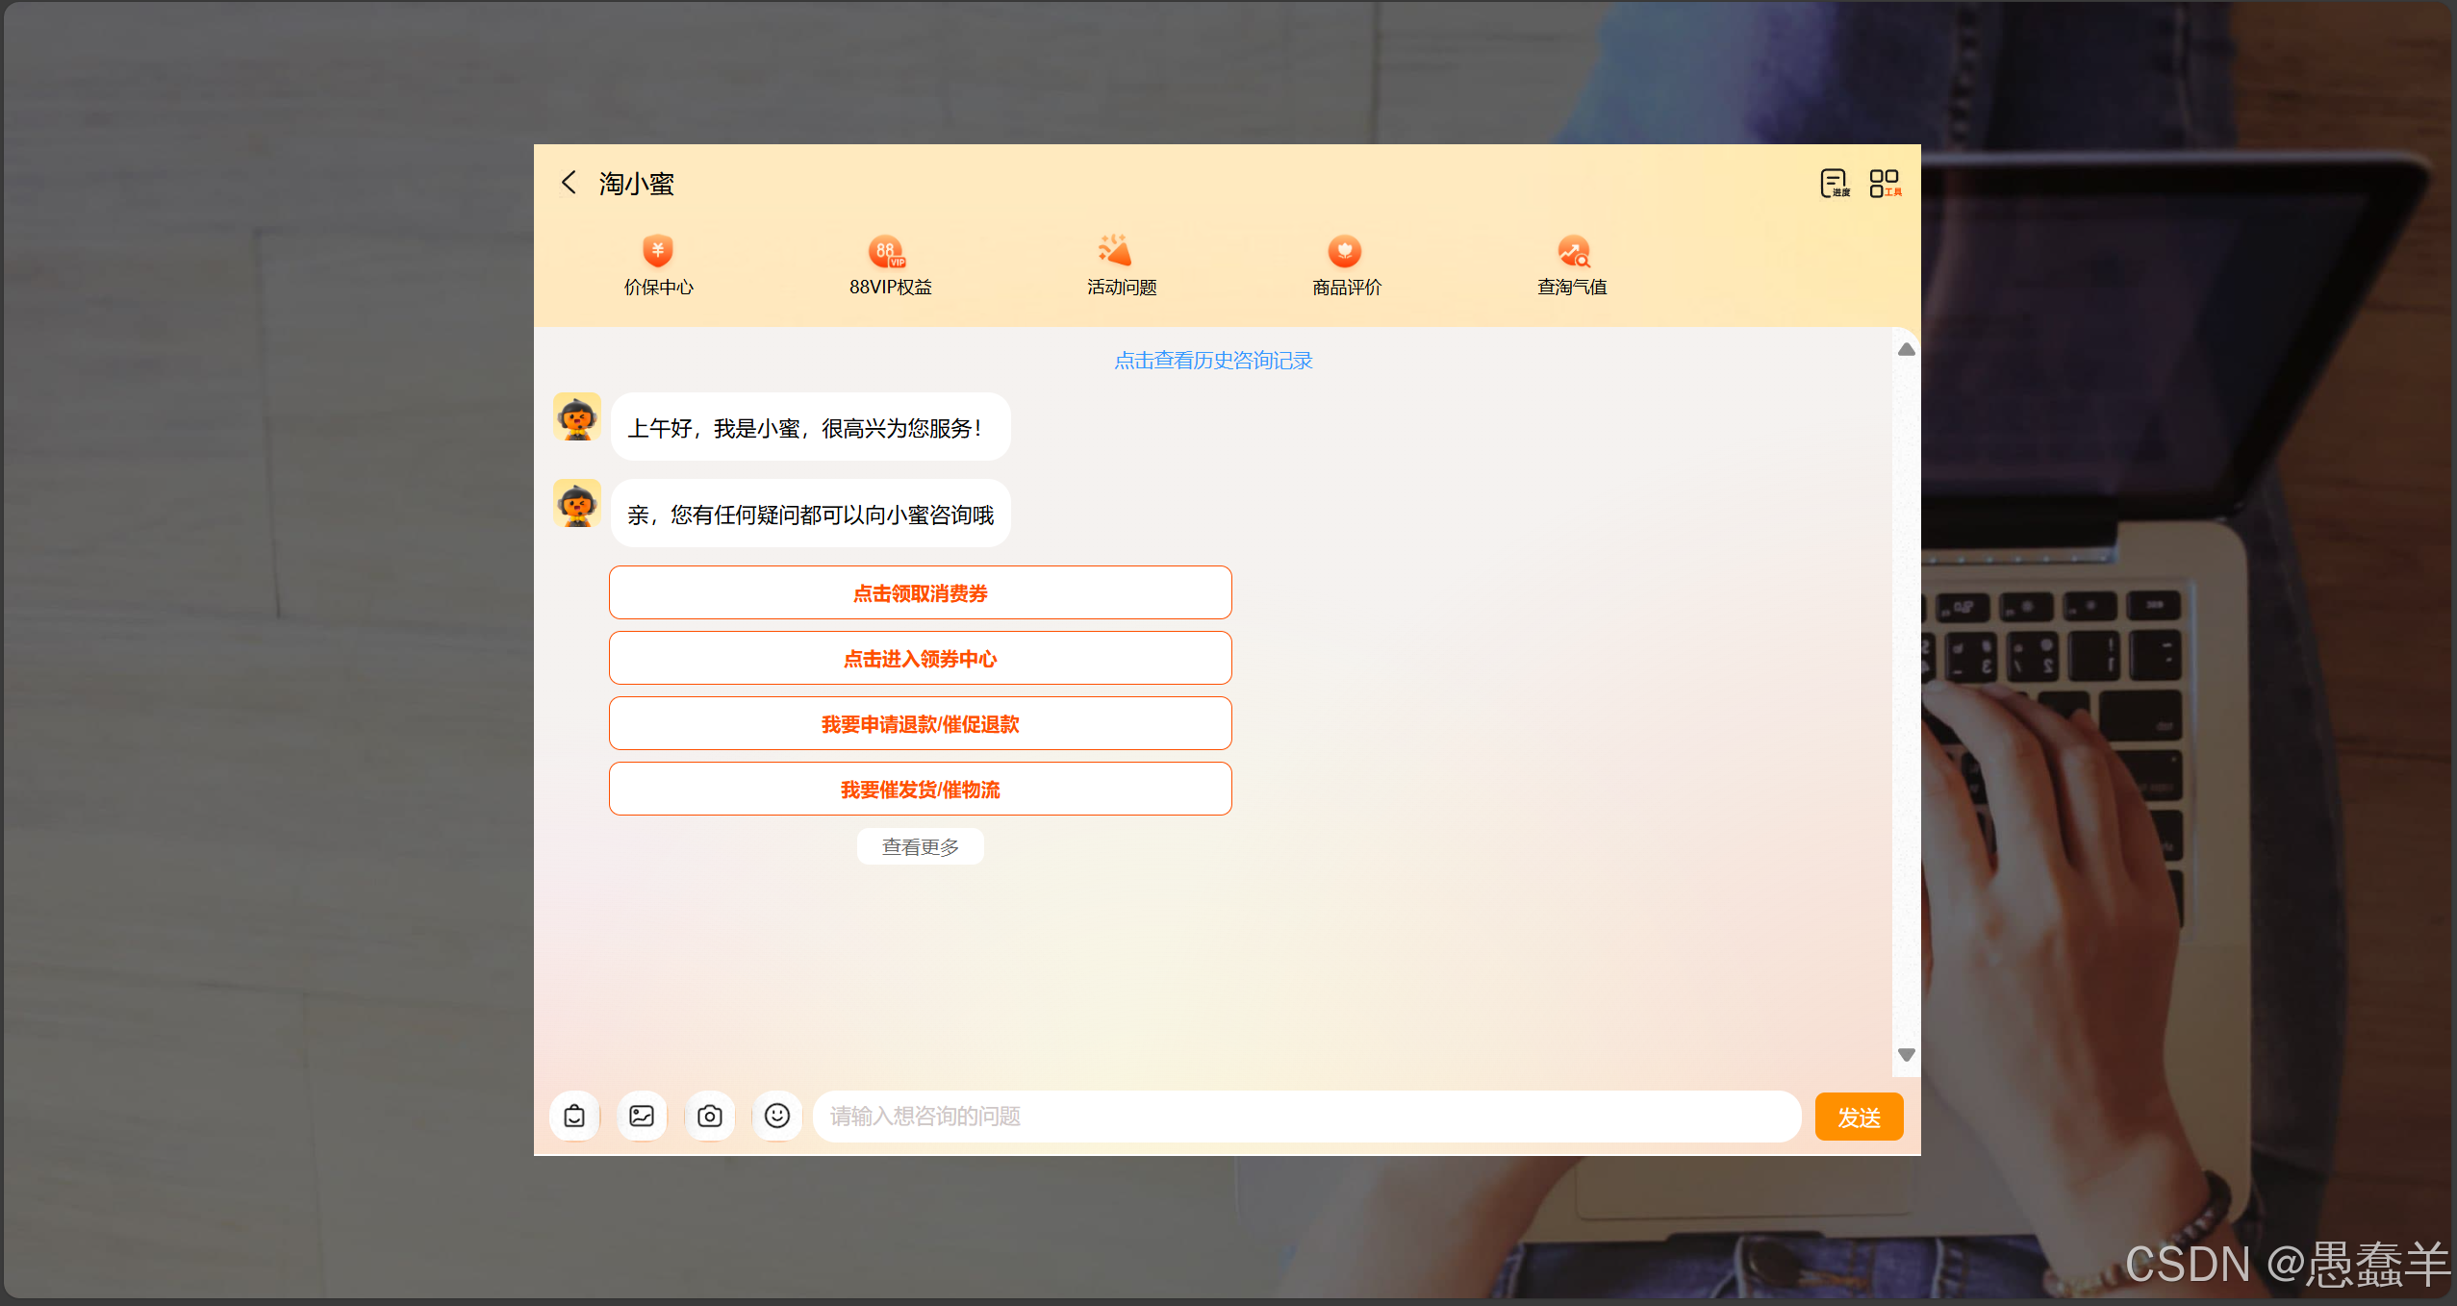View history via 点击查看历史咨询记录 link
The width and height of the screenshot is (2457, 1306).
tap(1213, 361)
